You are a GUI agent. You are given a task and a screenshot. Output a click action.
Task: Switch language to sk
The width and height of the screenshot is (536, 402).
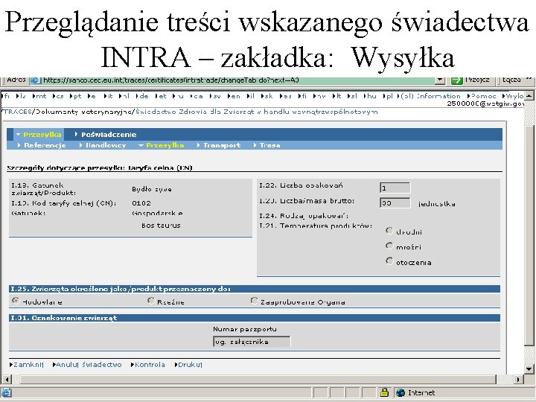click(268, 96)
